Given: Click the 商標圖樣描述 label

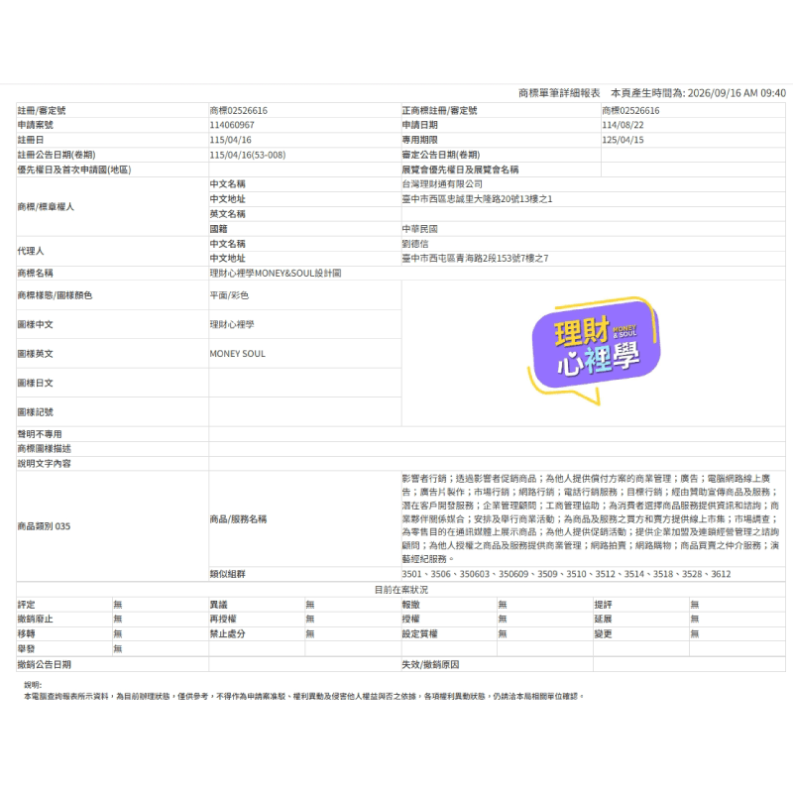Looking at the screenshot, I should pyautogui.click(x=44, y=449).
